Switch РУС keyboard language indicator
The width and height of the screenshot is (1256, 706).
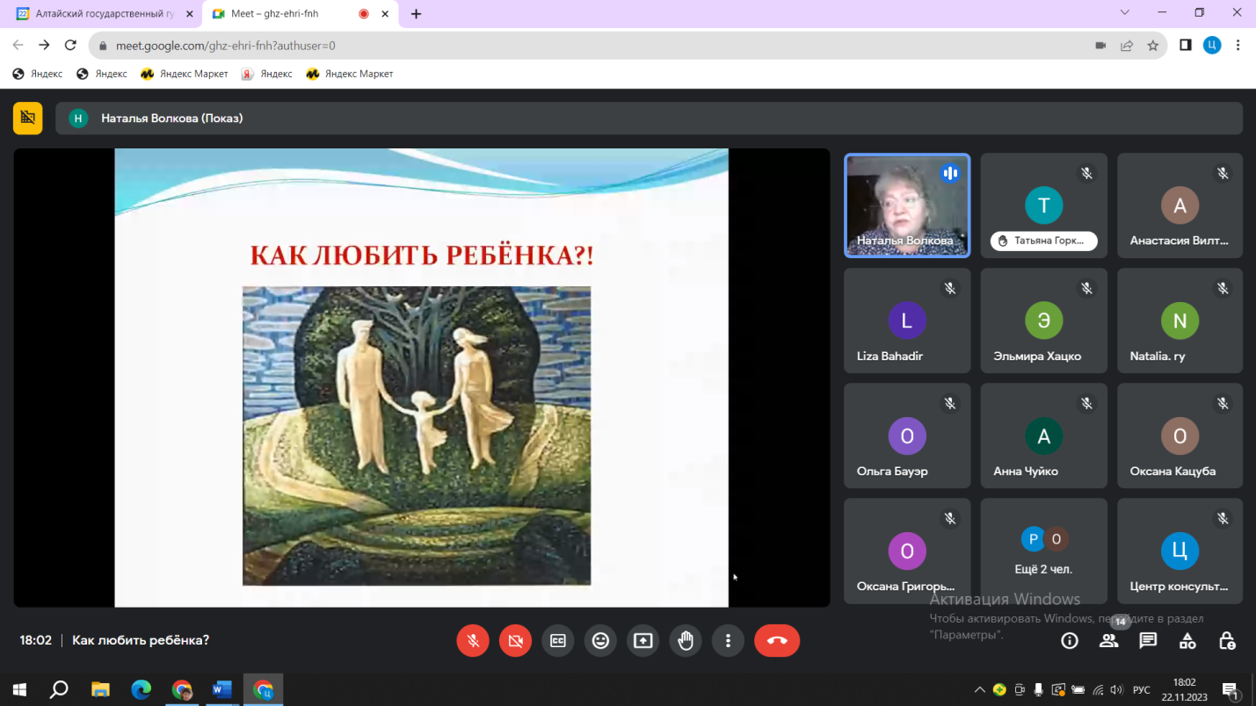pos(1141,689)
